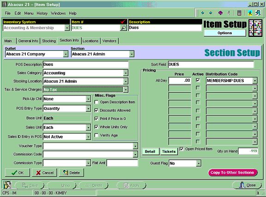The width and height of the screenshot is (266, 197).
Task: Click the Abacus 21 title bar application icon
Action: [5, 4]
